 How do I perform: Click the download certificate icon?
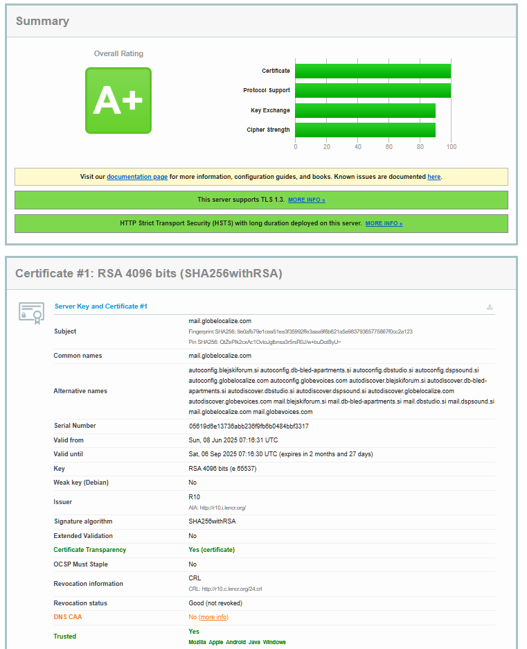click(490, 307)
